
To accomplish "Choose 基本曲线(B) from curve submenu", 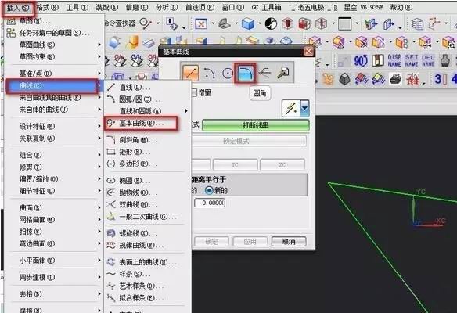I will coord(141,124).
